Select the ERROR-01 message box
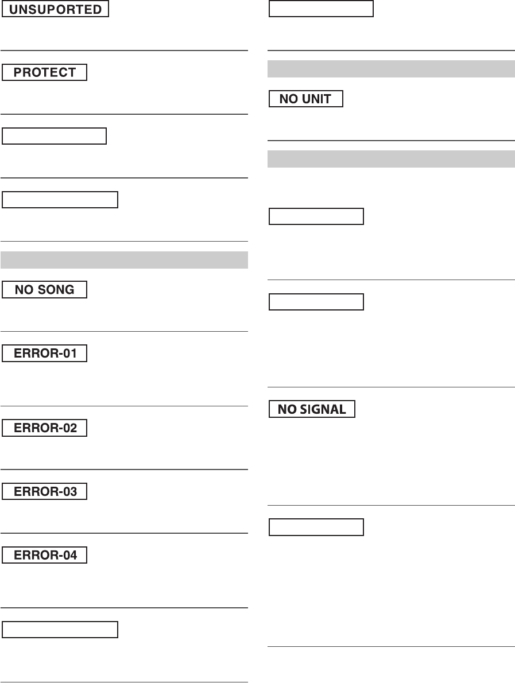515x683 pixels. pyautogui.click(x=45, y=353)
